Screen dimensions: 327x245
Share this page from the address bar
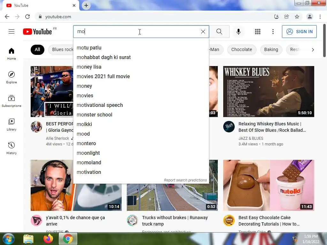pos(286,17)
